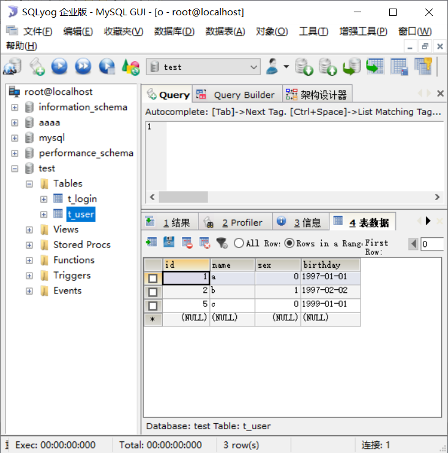Viewport: 448px width, 453px height.
Task: Expand the Triggers folder
Action: [29, 276]
